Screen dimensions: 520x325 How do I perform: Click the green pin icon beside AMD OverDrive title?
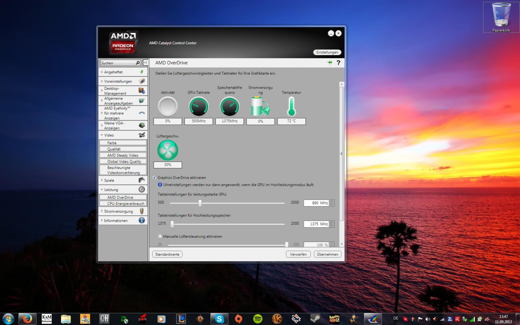(x=330, y=63)
